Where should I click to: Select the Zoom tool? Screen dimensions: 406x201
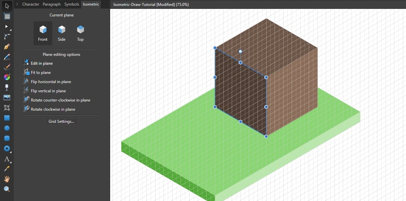coord(7,189)
